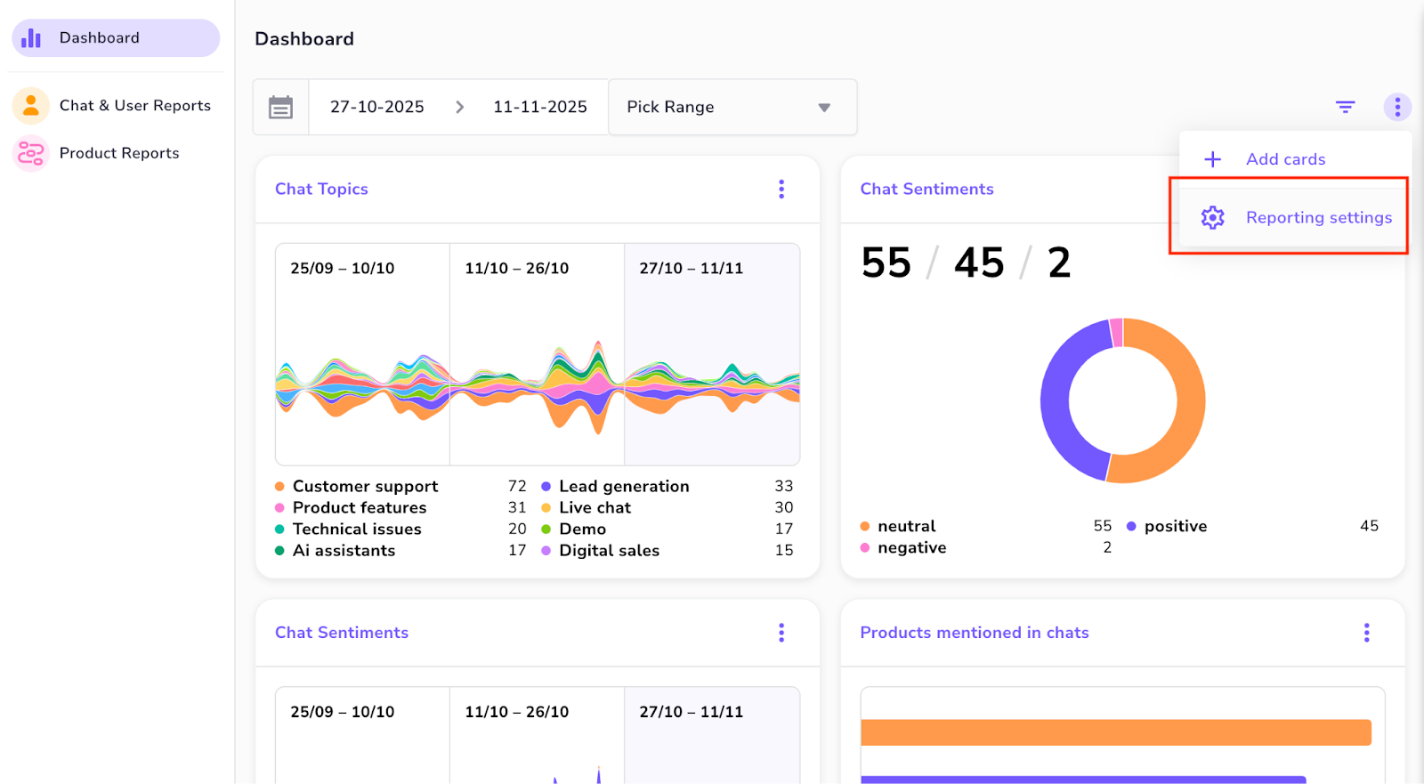
Task: Toggle Customer support legend entry
Action: point(365,487)
